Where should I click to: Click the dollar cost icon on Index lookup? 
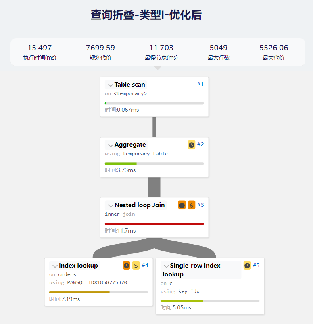coord(136,266)
